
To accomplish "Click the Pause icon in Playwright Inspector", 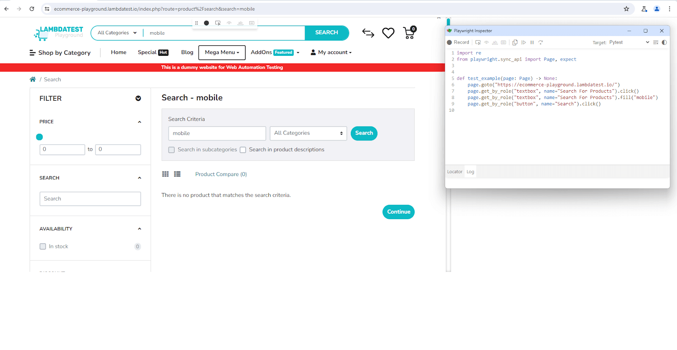I will click(x=532, y=42).
